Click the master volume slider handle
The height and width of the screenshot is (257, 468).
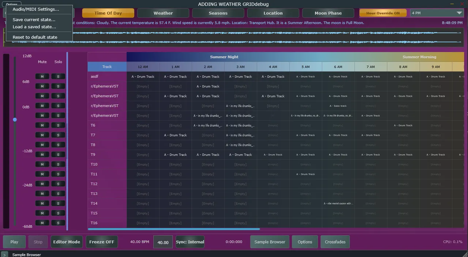pyautogui.click(x=15, y=120)
